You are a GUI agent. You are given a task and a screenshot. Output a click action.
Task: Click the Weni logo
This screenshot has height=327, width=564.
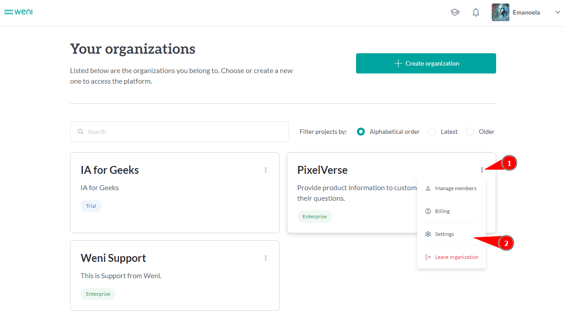coord(18,12)
